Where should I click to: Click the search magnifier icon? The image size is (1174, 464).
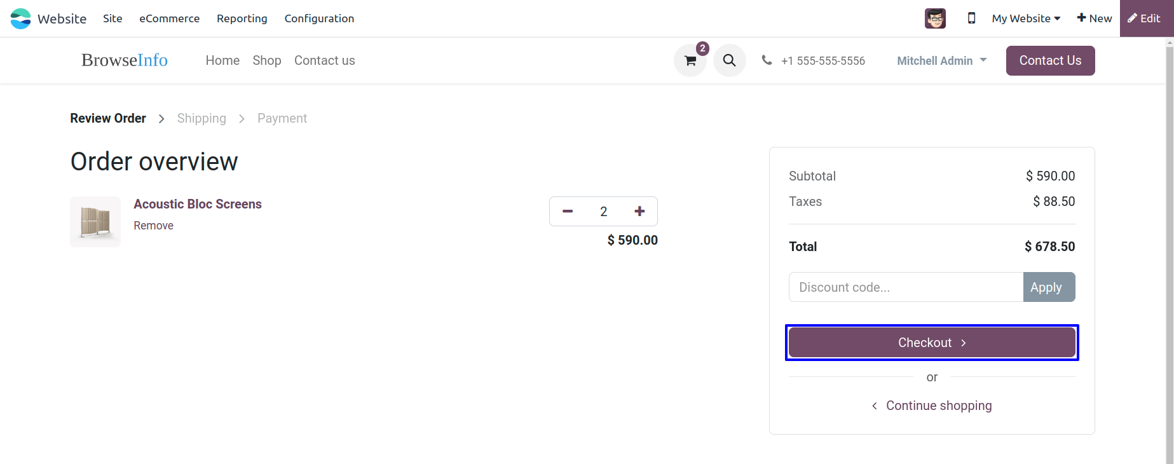tap(729, 60)
